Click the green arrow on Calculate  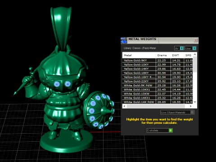[x=171, y=130]
